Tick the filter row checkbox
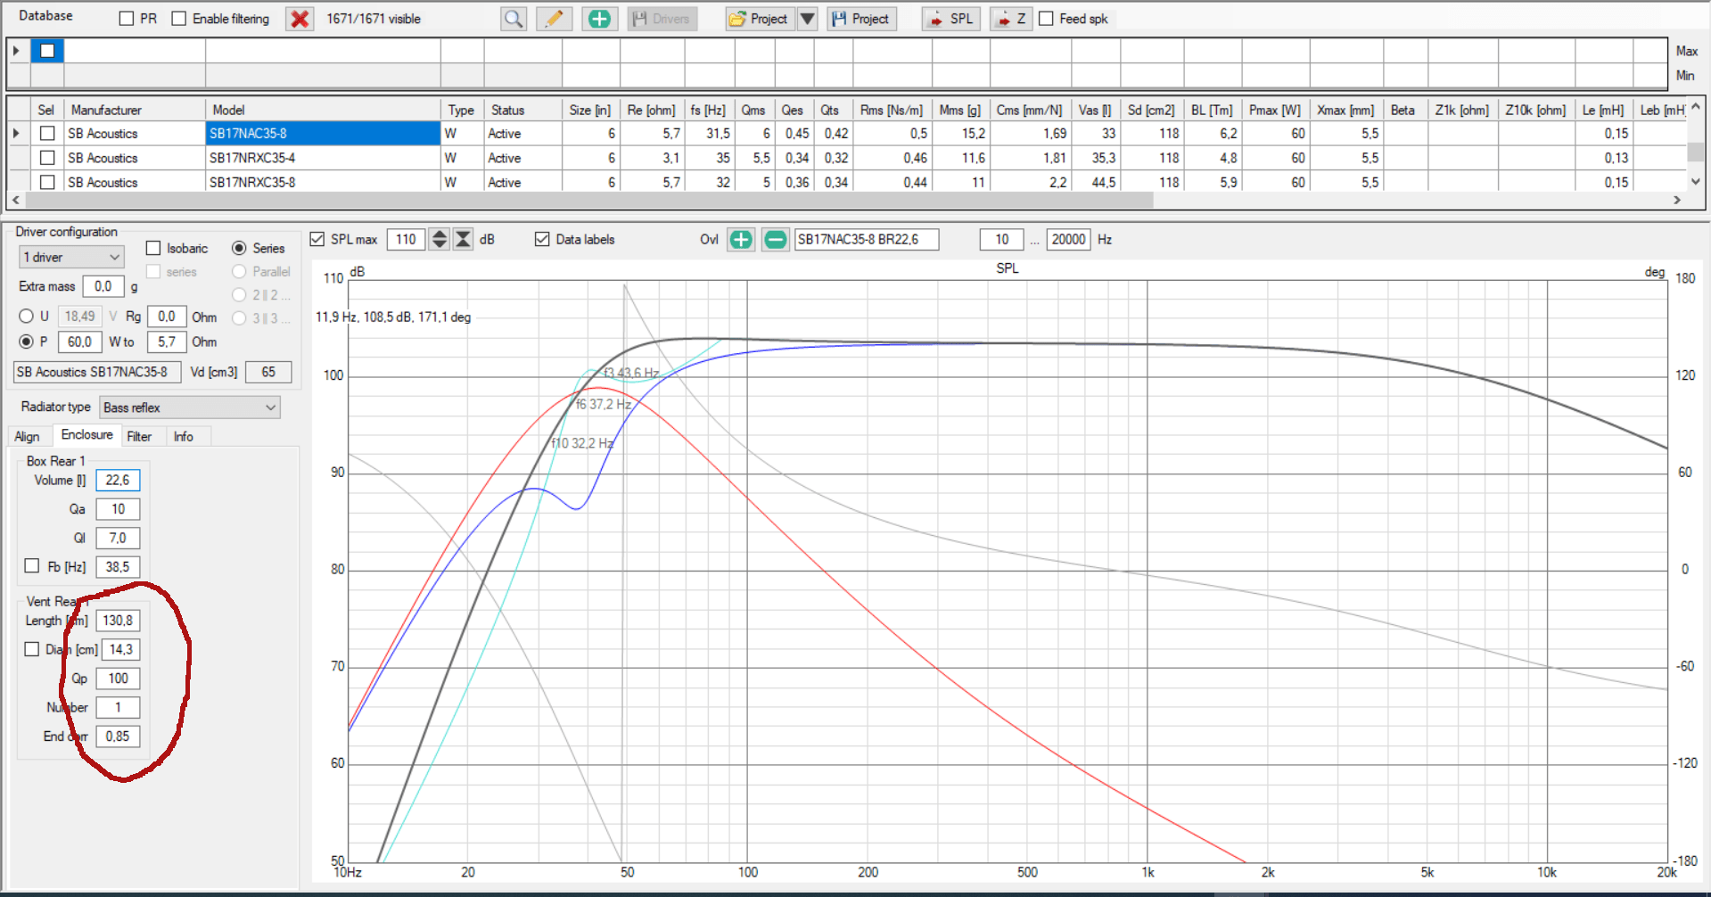The width and height of the screenshot is (1711, 897). click(47, 51)
